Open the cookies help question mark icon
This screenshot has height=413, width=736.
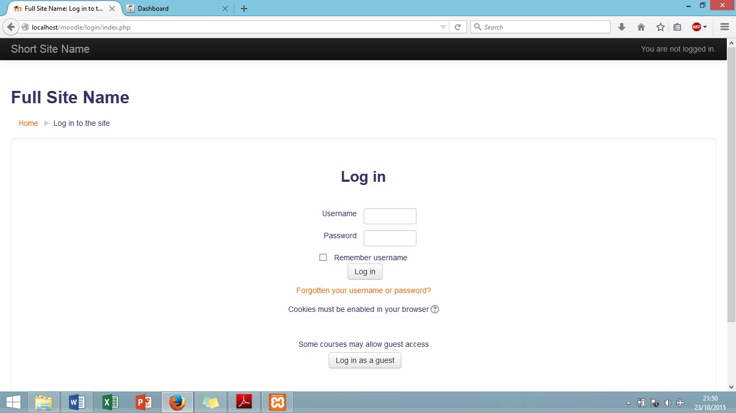[435, 309]
